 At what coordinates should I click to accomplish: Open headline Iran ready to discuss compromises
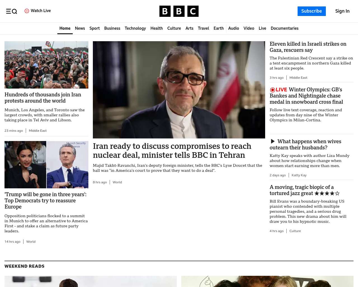click(x=172, y=151)
